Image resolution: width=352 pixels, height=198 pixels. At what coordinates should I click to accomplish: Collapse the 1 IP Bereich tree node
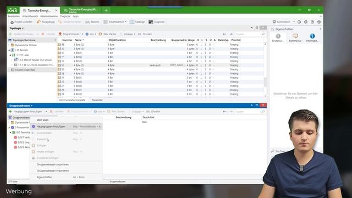point(9,50)
